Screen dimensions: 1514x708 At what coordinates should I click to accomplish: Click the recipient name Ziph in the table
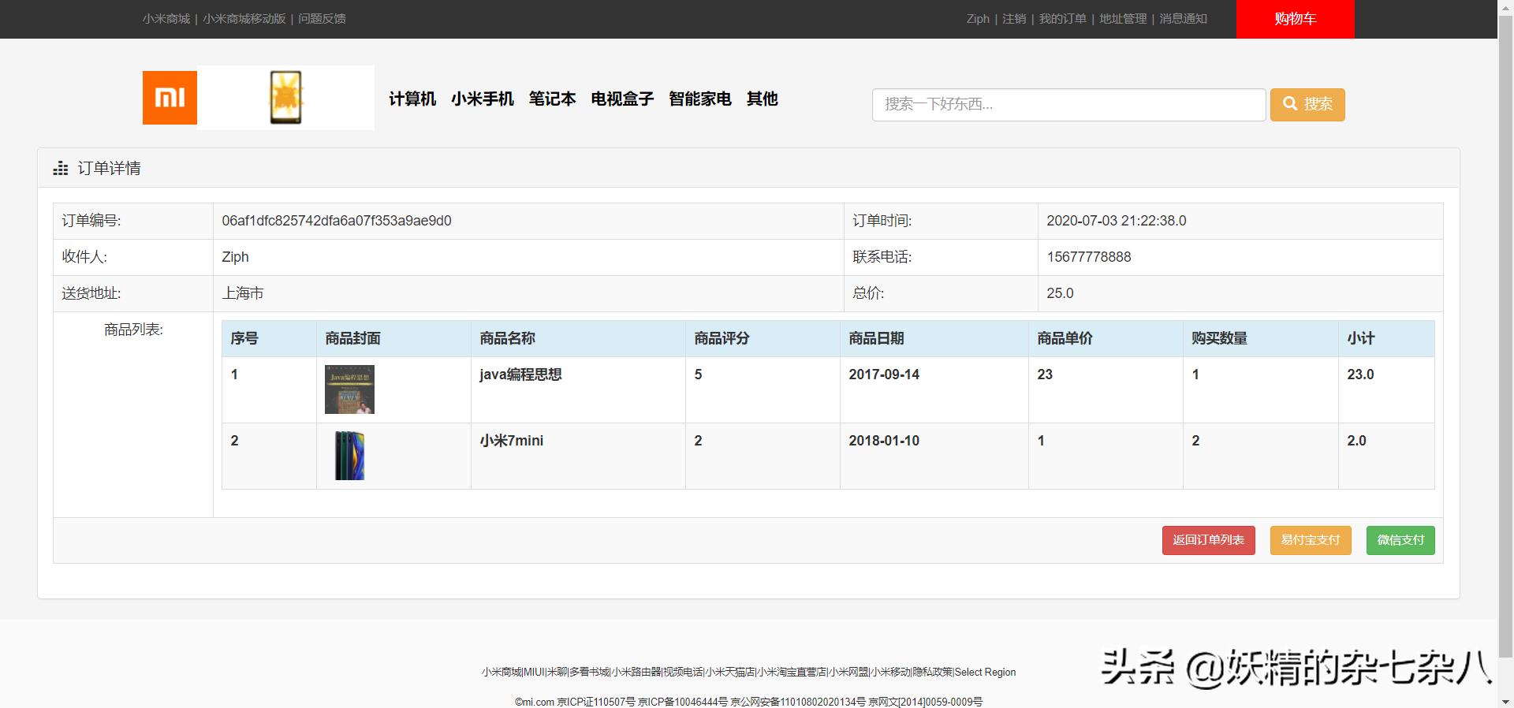point(235,257)
